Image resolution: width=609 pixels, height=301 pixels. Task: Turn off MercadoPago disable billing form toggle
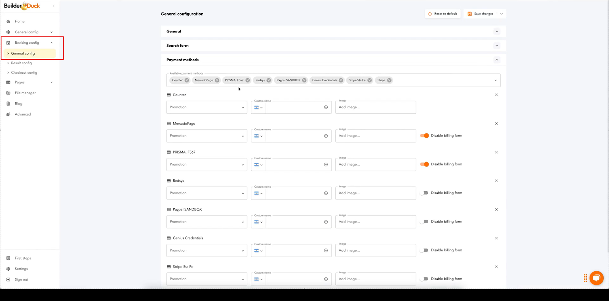424,136
